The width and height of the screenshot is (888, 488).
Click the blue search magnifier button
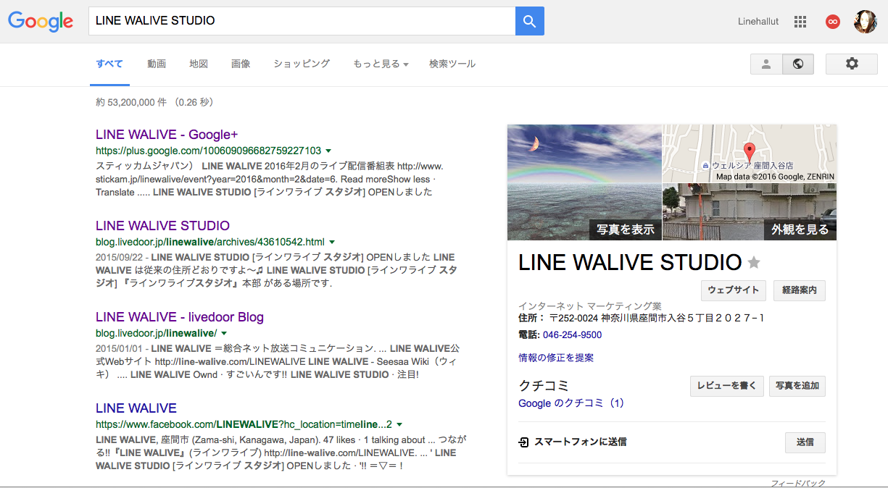pyautogui.click(x=529, y=21)
